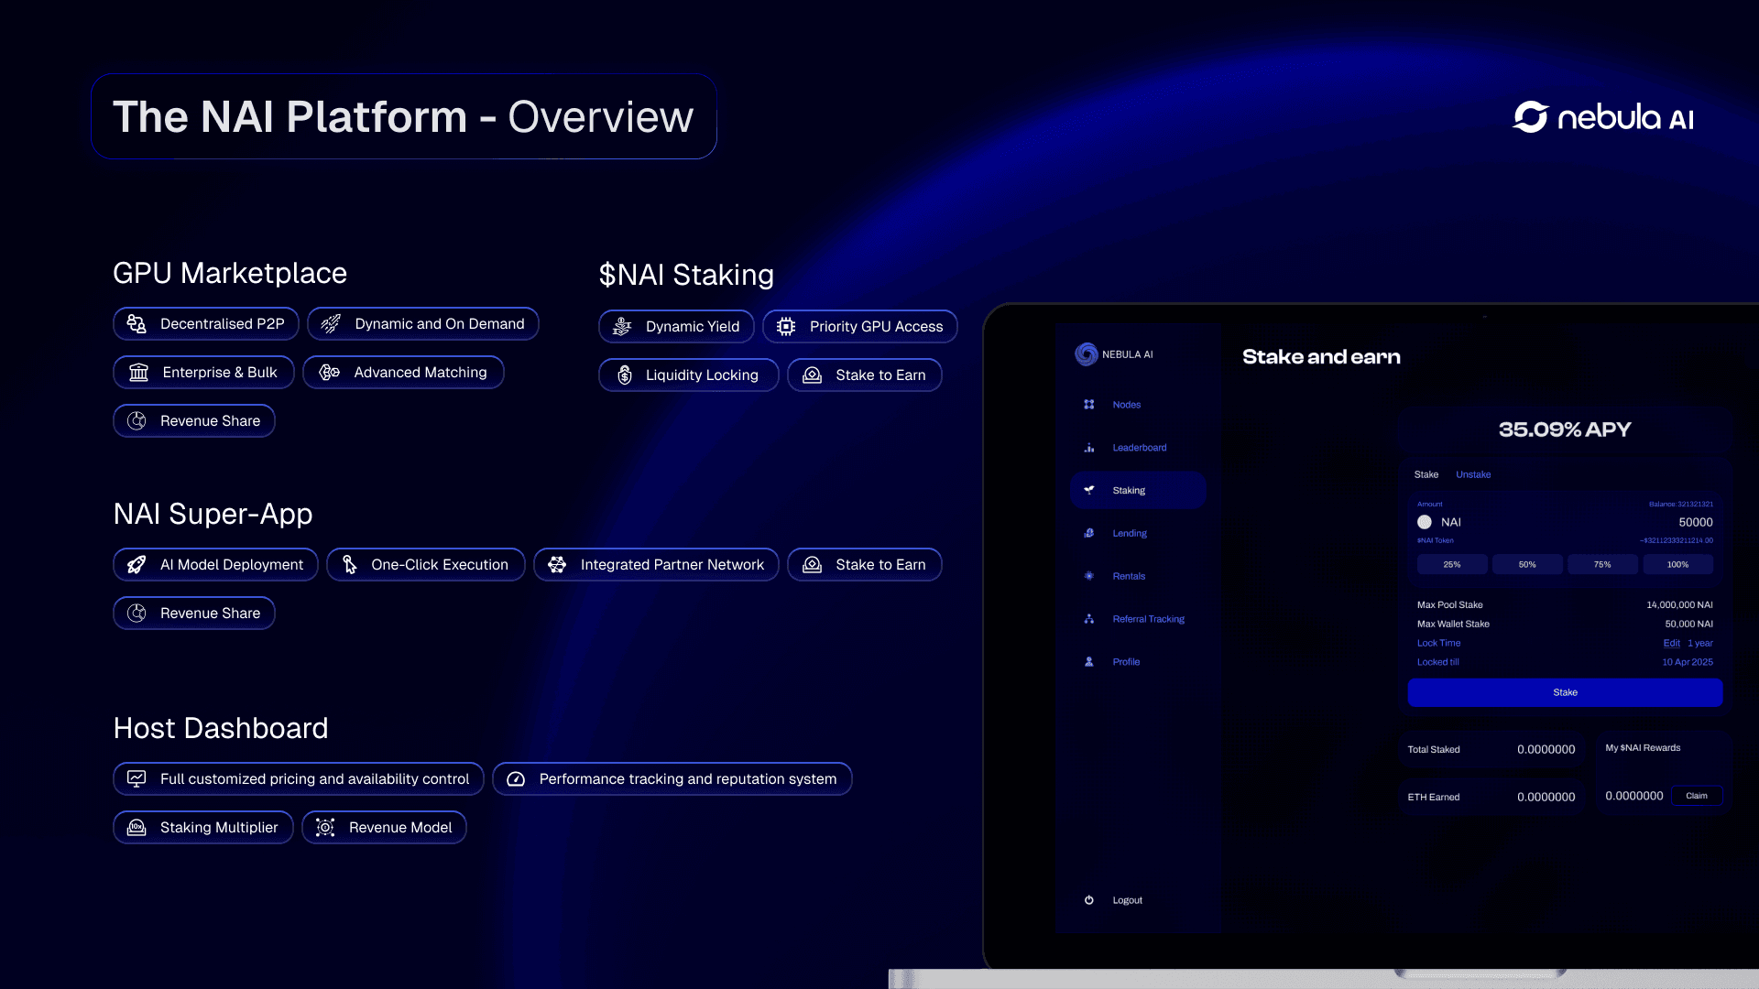Click the Nebula AI swirl logo in the dashboard sidebar
The height and width of the screenshot is (989, 1759).
1087,354
